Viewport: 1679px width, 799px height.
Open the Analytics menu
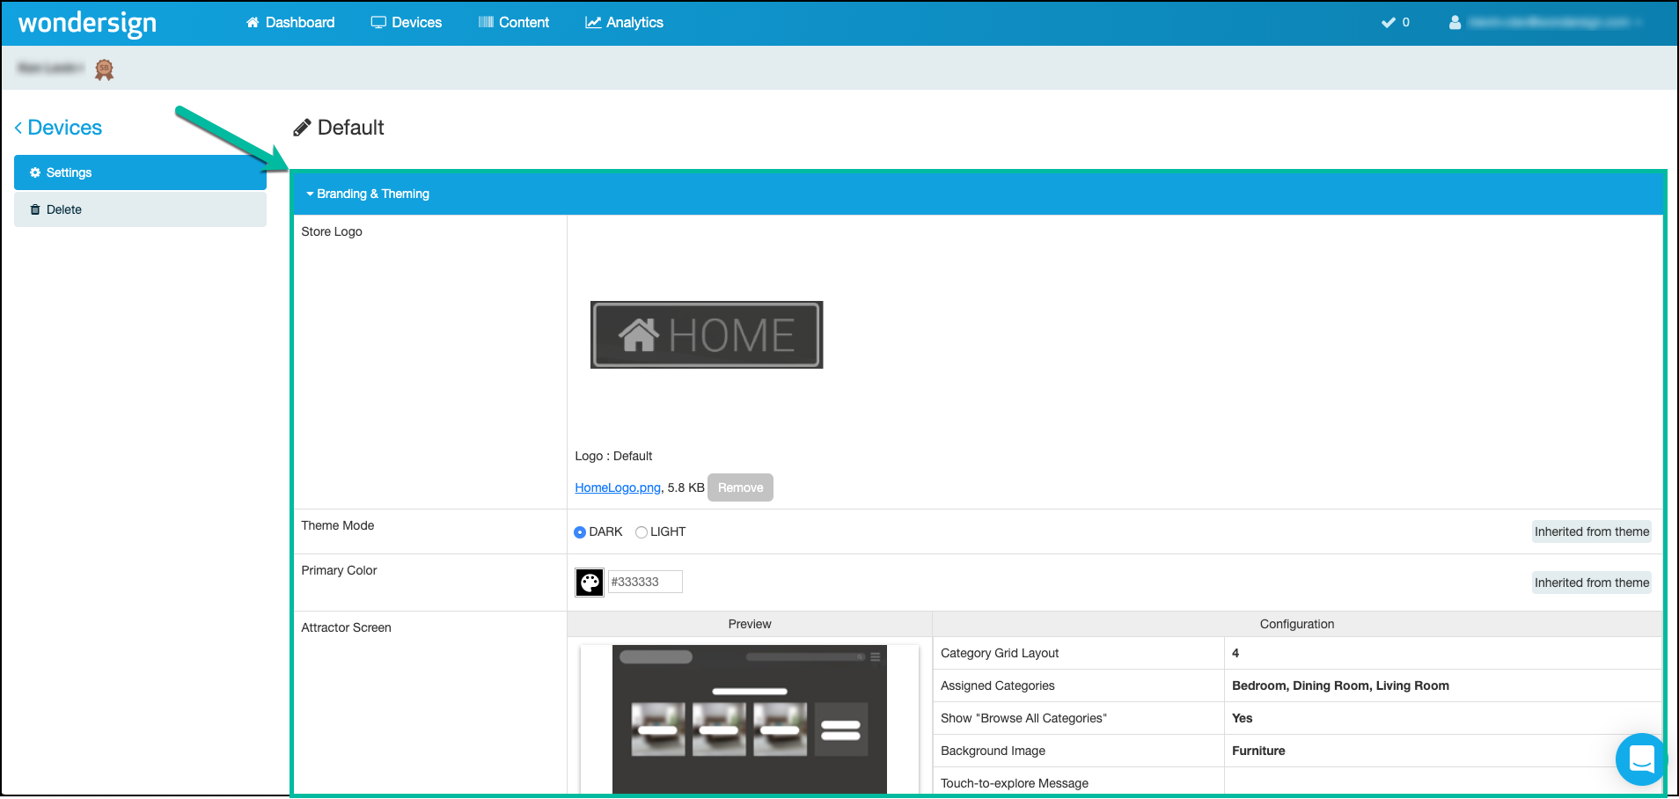[625, 22]
